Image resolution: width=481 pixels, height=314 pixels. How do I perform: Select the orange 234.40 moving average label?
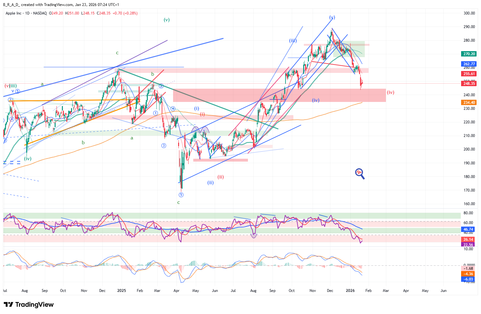click(x=469, y=103)
